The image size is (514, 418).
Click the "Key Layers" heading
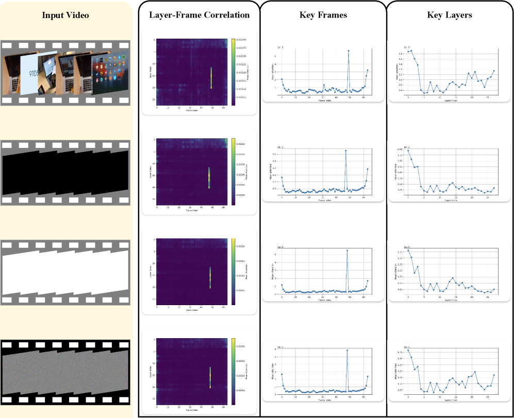coord(450,15)
